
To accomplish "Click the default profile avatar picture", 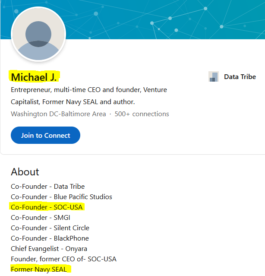I will tap(38, 34).
